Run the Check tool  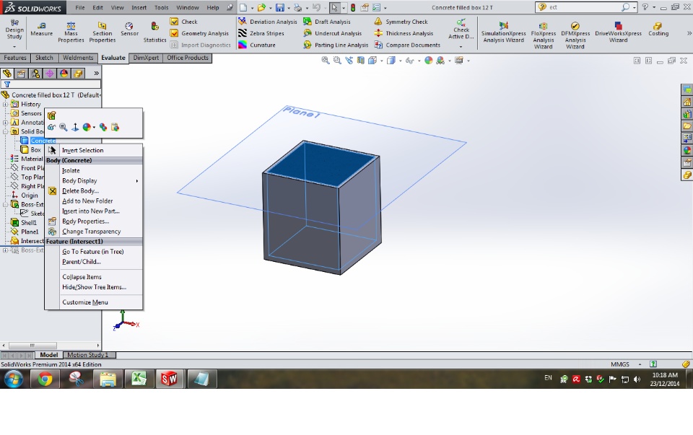tap(184, 22)
